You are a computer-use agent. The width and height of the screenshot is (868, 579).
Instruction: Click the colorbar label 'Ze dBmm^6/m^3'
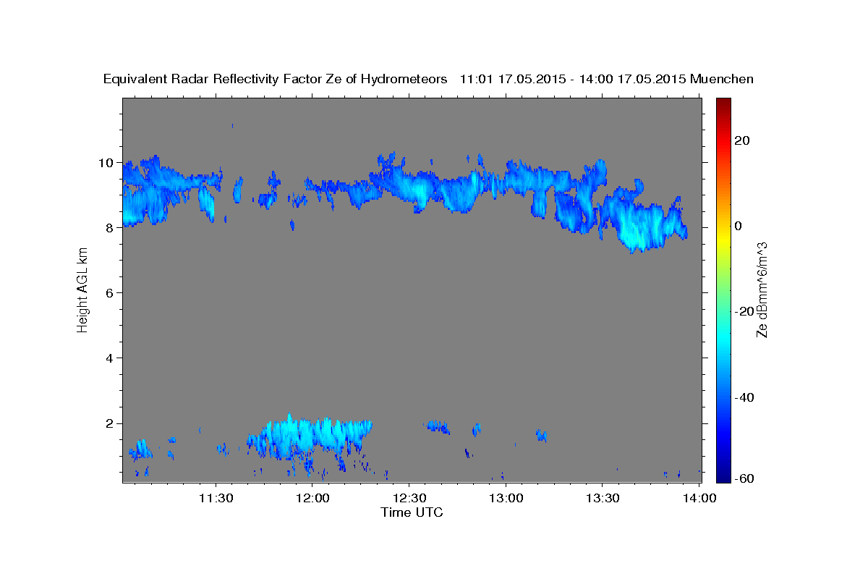click(762, 289)
